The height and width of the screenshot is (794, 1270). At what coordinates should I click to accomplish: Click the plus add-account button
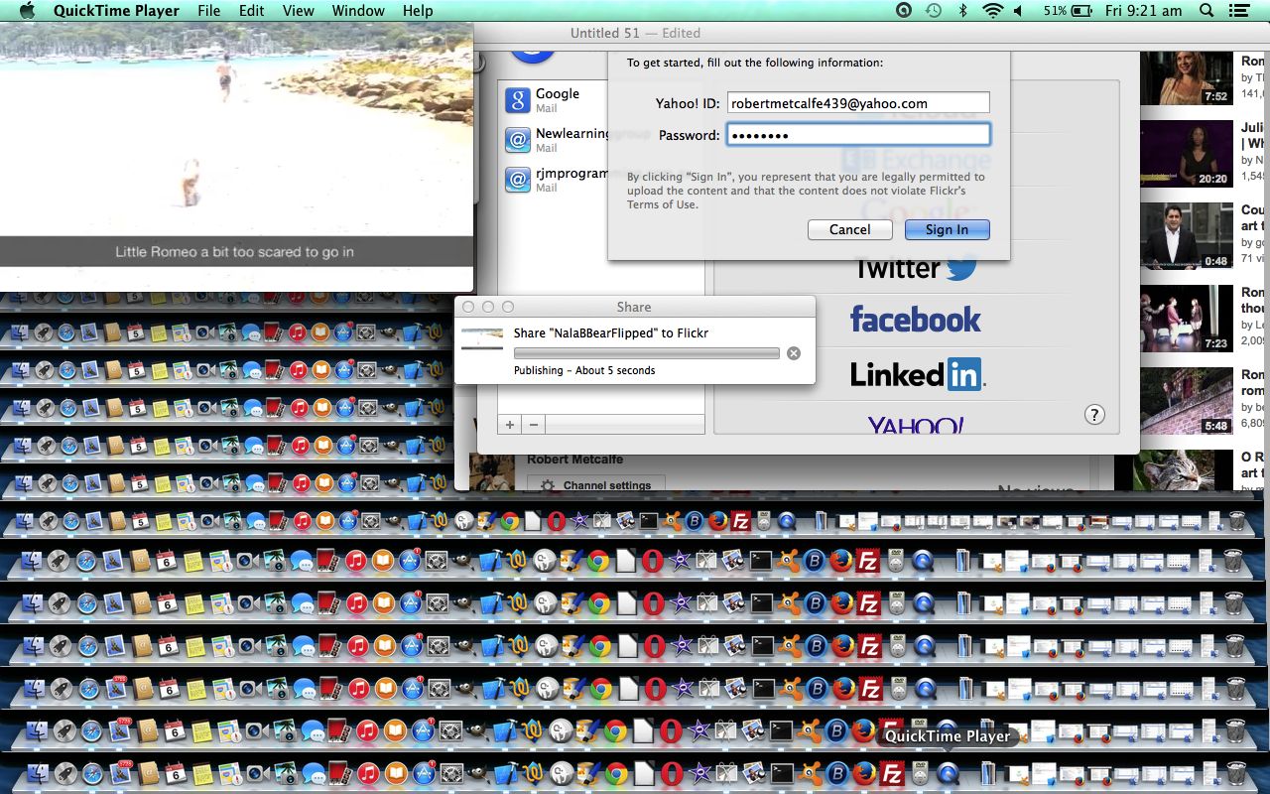click(x=510, y=424)
